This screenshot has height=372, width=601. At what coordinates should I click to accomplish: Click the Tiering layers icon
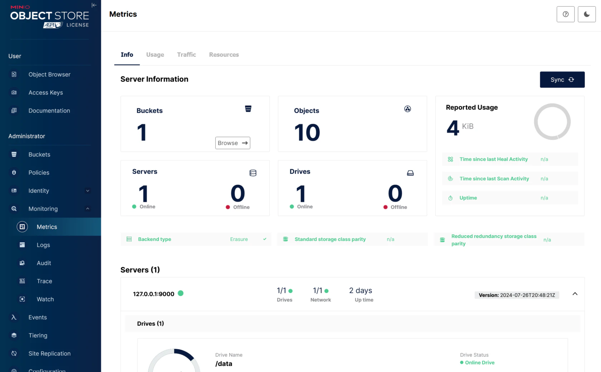[14, 336]
